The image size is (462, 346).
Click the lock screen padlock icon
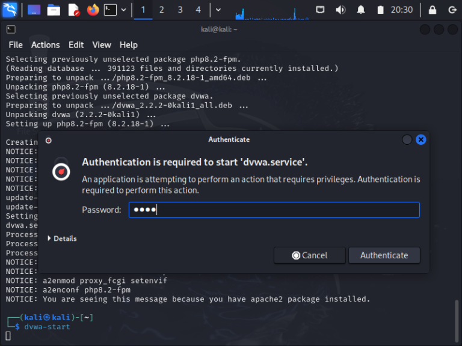tap(432, 10)
